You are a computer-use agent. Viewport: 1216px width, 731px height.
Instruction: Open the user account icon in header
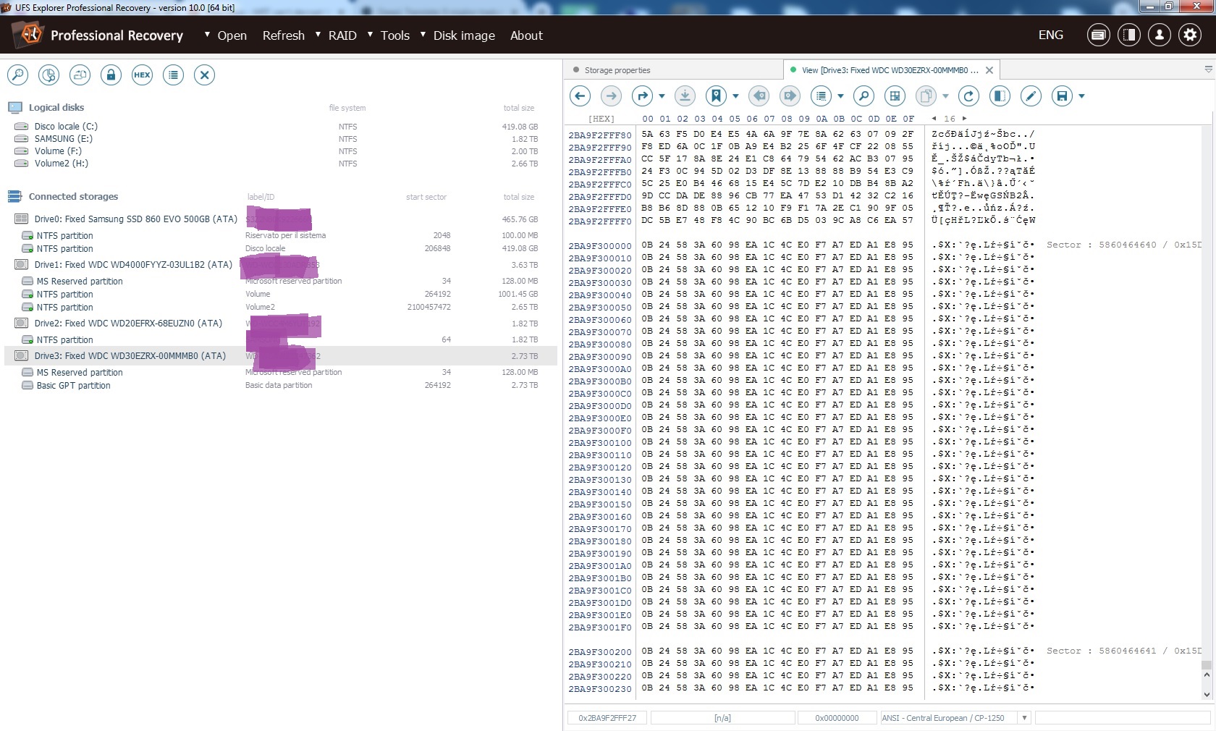[x=1160, y=35]
